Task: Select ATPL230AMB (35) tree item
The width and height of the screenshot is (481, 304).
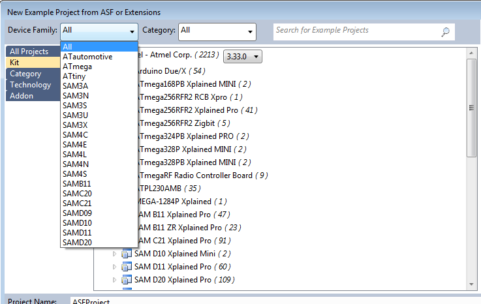Action: tap(169, 189)
